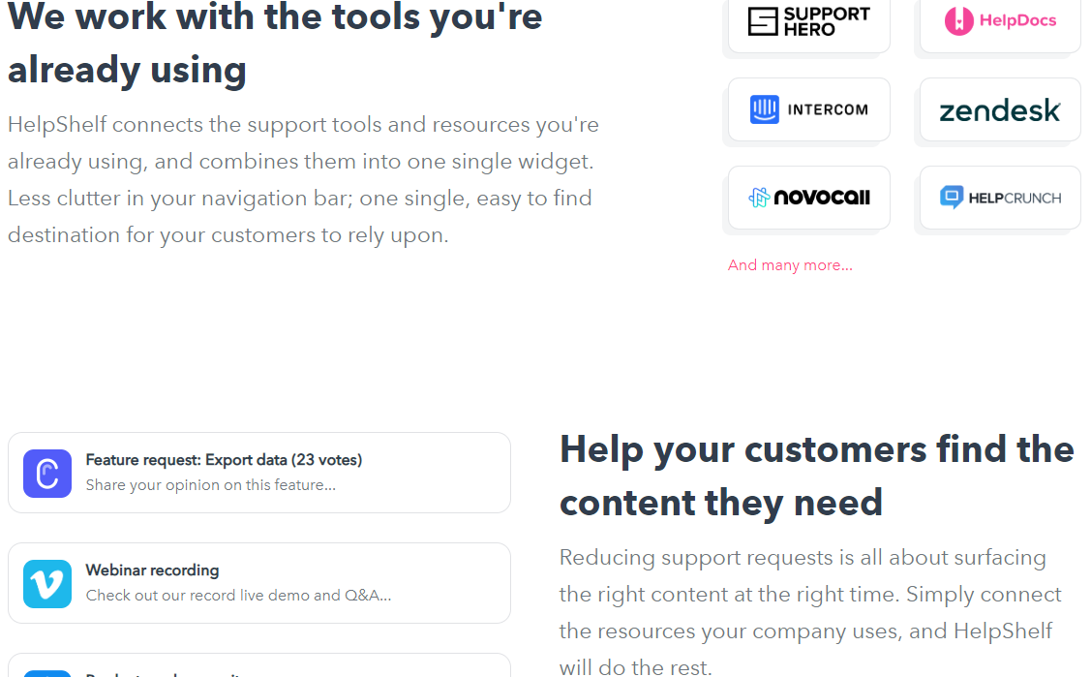1091x677 pixels.
Task: Open the 'And many more...' link
Action: [x=790, y=264]
